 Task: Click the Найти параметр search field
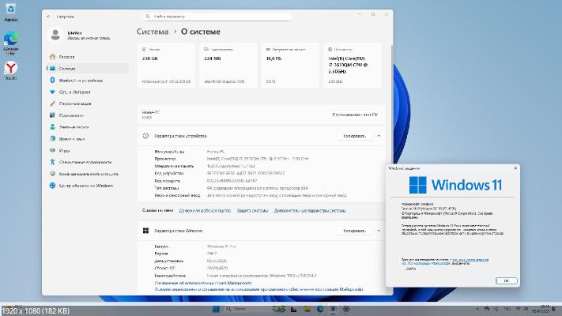[x=217, y=17]
